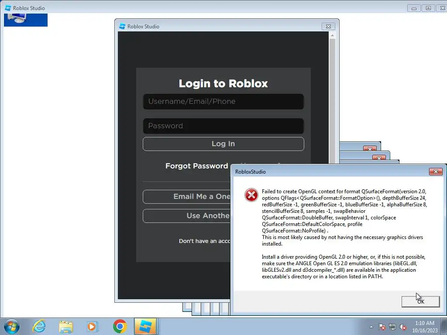
Task: Close the second hidden dialog behind error
Action: (x=379, y=157)
